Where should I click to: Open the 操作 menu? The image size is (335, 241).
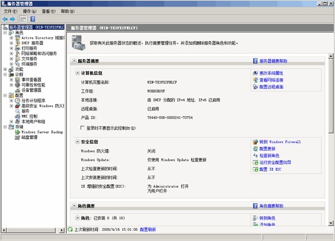click(x=29, y=11)
